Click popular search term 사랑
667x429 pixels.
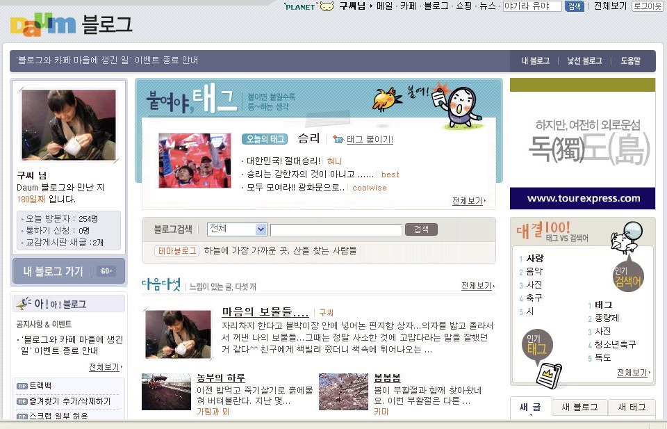point(535,258)
